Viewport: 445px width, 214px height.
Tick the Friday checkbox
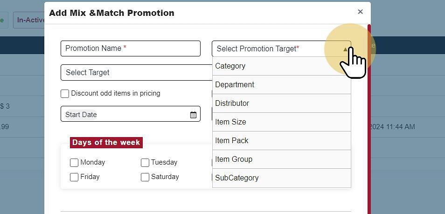point(74,177)
